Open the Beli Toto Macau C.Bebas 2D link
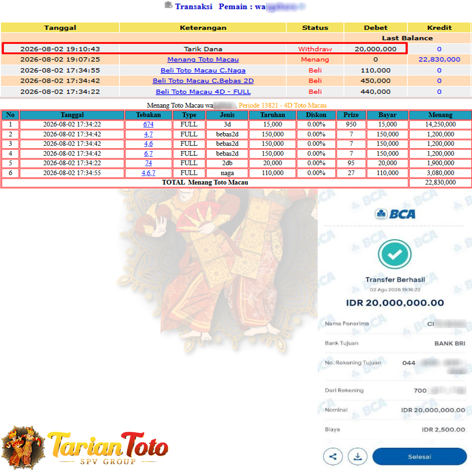The image size is (472, 472). pos(203,81)
